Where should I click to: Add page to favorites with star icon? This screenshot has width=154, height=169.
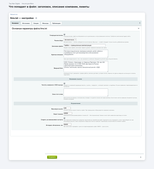36,18
